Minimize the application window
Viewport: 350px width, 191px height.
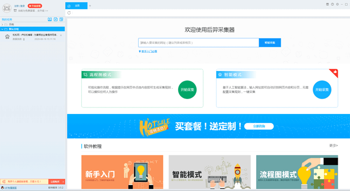tap(342, 4)
